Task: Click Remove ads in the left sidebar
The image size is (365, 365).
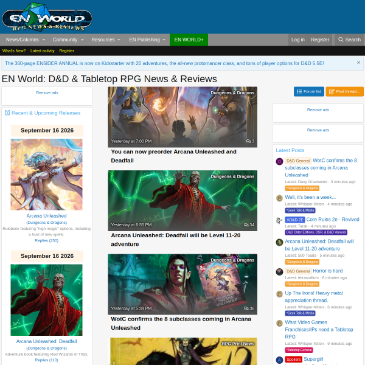Action: click(47, 92)
